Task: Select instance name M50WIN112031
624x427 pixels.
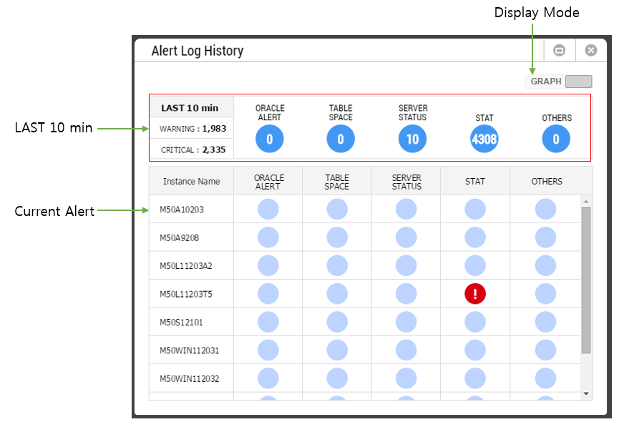Action: (190, 350)
